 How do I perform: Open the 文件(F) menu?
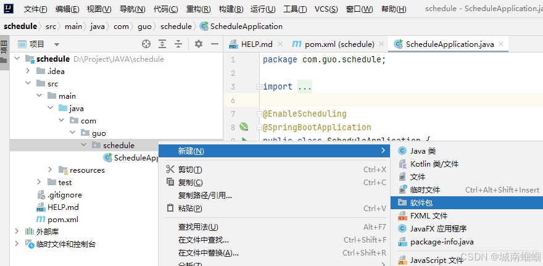point(35,9)
